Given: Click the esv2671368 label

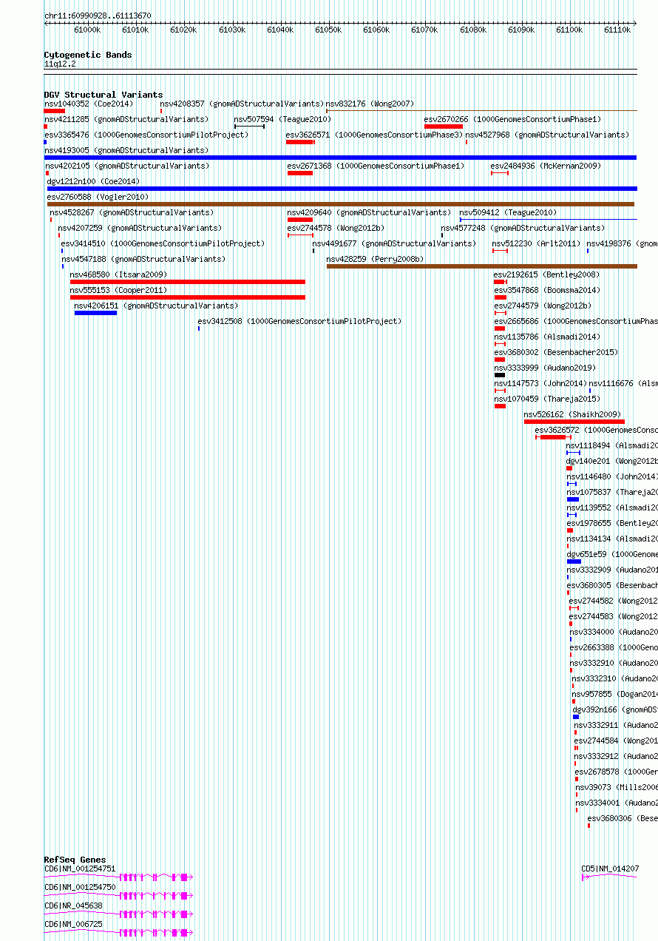Looking at the screenshot, I should (x=376, y=166).
